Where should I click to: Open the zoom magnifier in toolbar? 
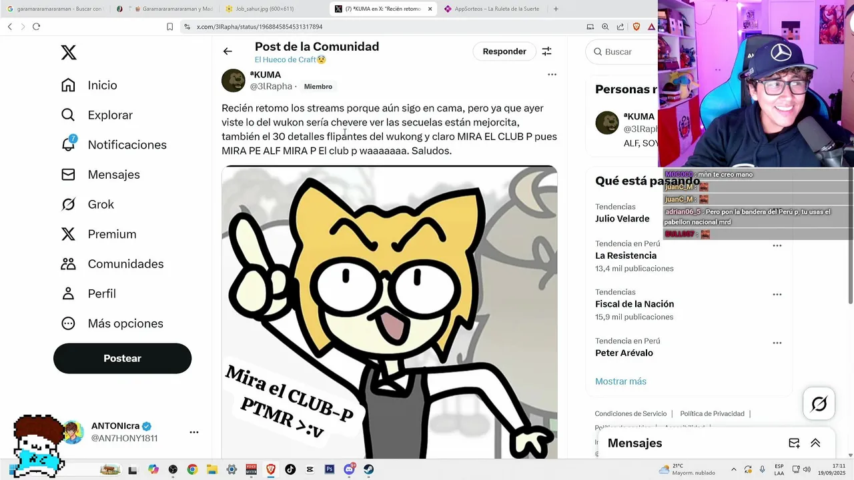tap(605, 27)
